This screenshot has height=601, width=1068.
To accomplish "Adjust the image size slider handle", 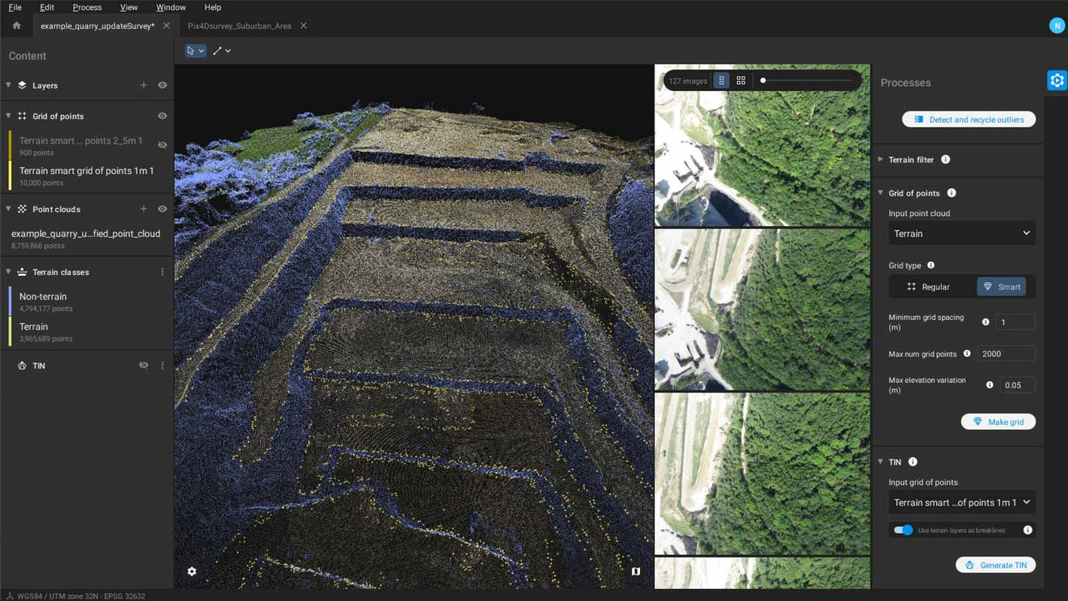I will [x=763, y=80].
